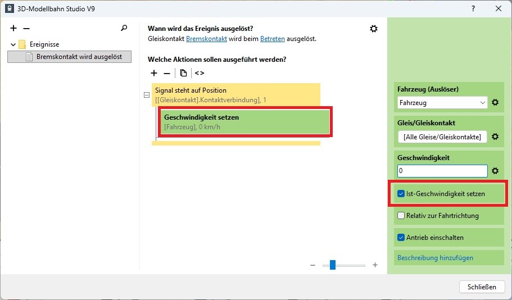Collapse the Signal steht auf Position block
Screen dimensions: 512x300
[147, 95]
